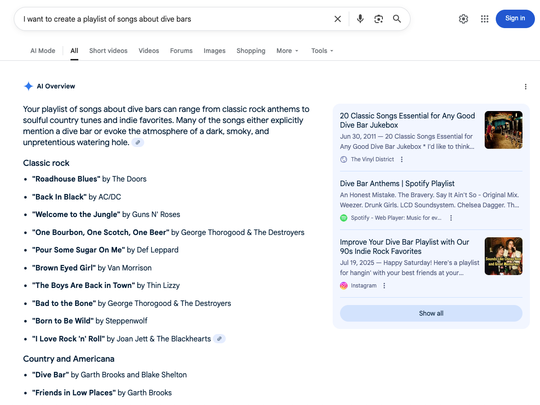Click the Instagram logo icon
This screenshot has height=405, width=540.
point(344,286)
